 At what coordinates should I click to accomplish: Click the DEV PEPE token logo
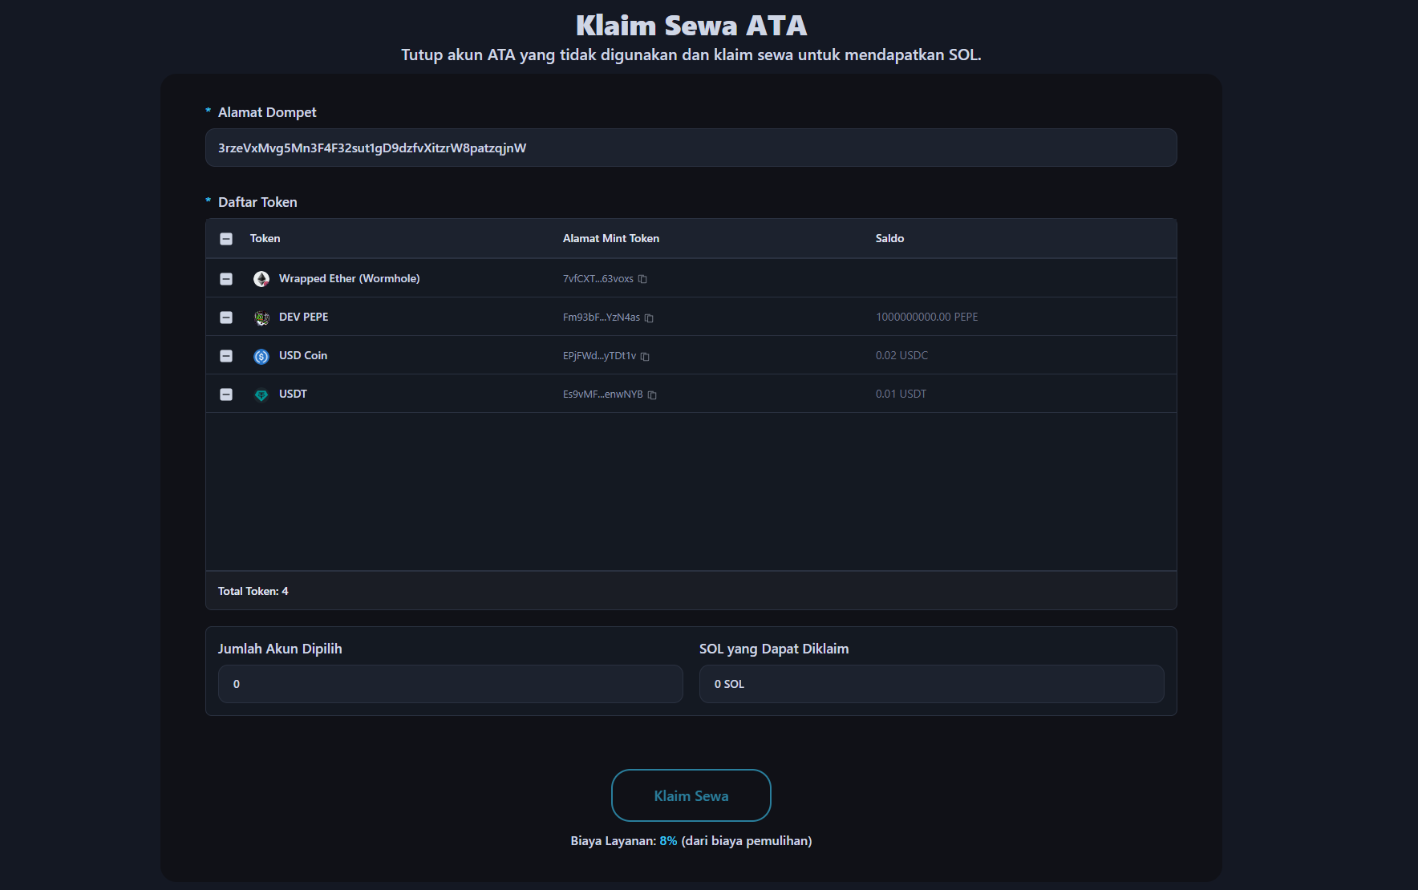[x=261, y=318]
